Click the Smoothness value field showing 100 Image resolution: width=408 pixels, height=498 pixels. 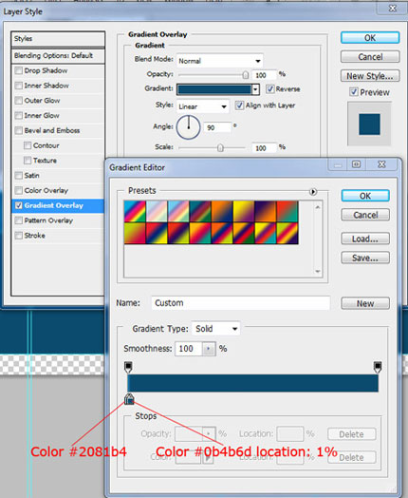coord(189,349)
